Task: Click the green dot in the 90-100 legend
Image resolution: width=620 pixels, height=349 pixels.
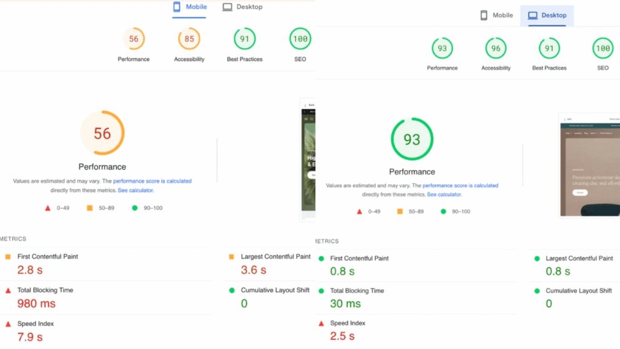Action: coord(134,207)
